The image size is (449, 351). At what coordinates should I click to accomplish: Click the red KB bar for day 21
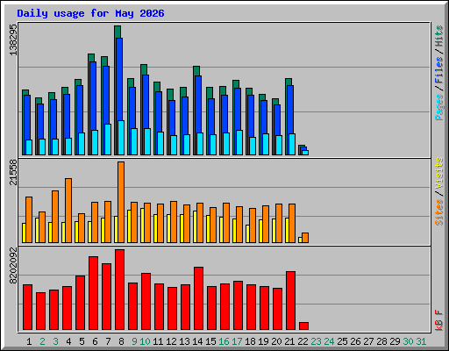[x=290, y=301]
